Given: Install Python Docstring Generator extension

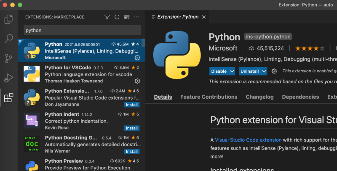Looking at the screenshot, I should [132, 151].
